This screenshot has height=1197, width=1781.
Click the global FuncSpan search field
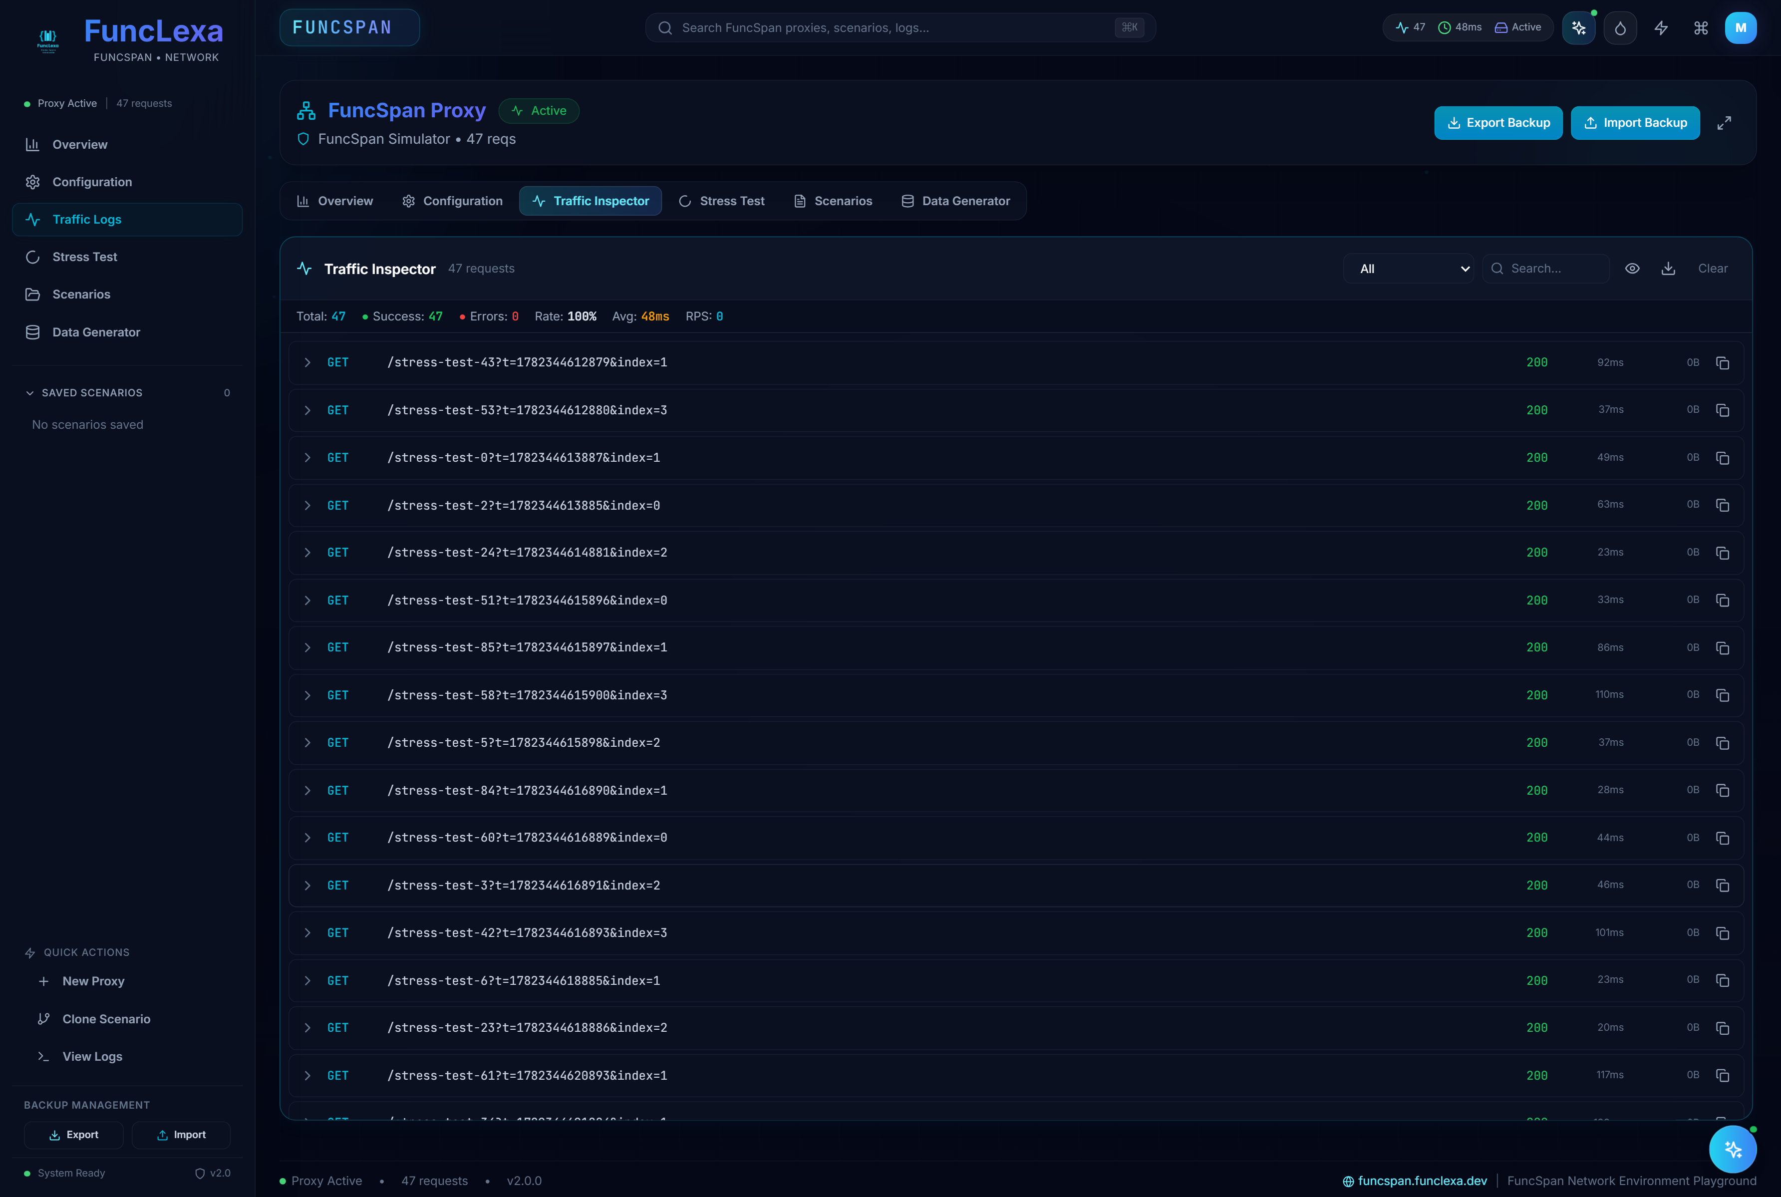point(900,28)
